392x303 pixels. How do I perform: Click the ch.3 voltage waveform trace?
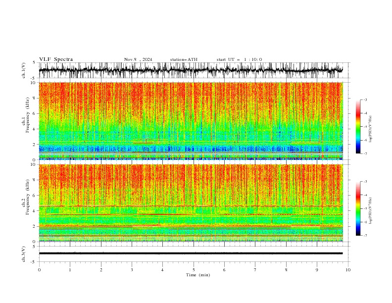point(191,253)
